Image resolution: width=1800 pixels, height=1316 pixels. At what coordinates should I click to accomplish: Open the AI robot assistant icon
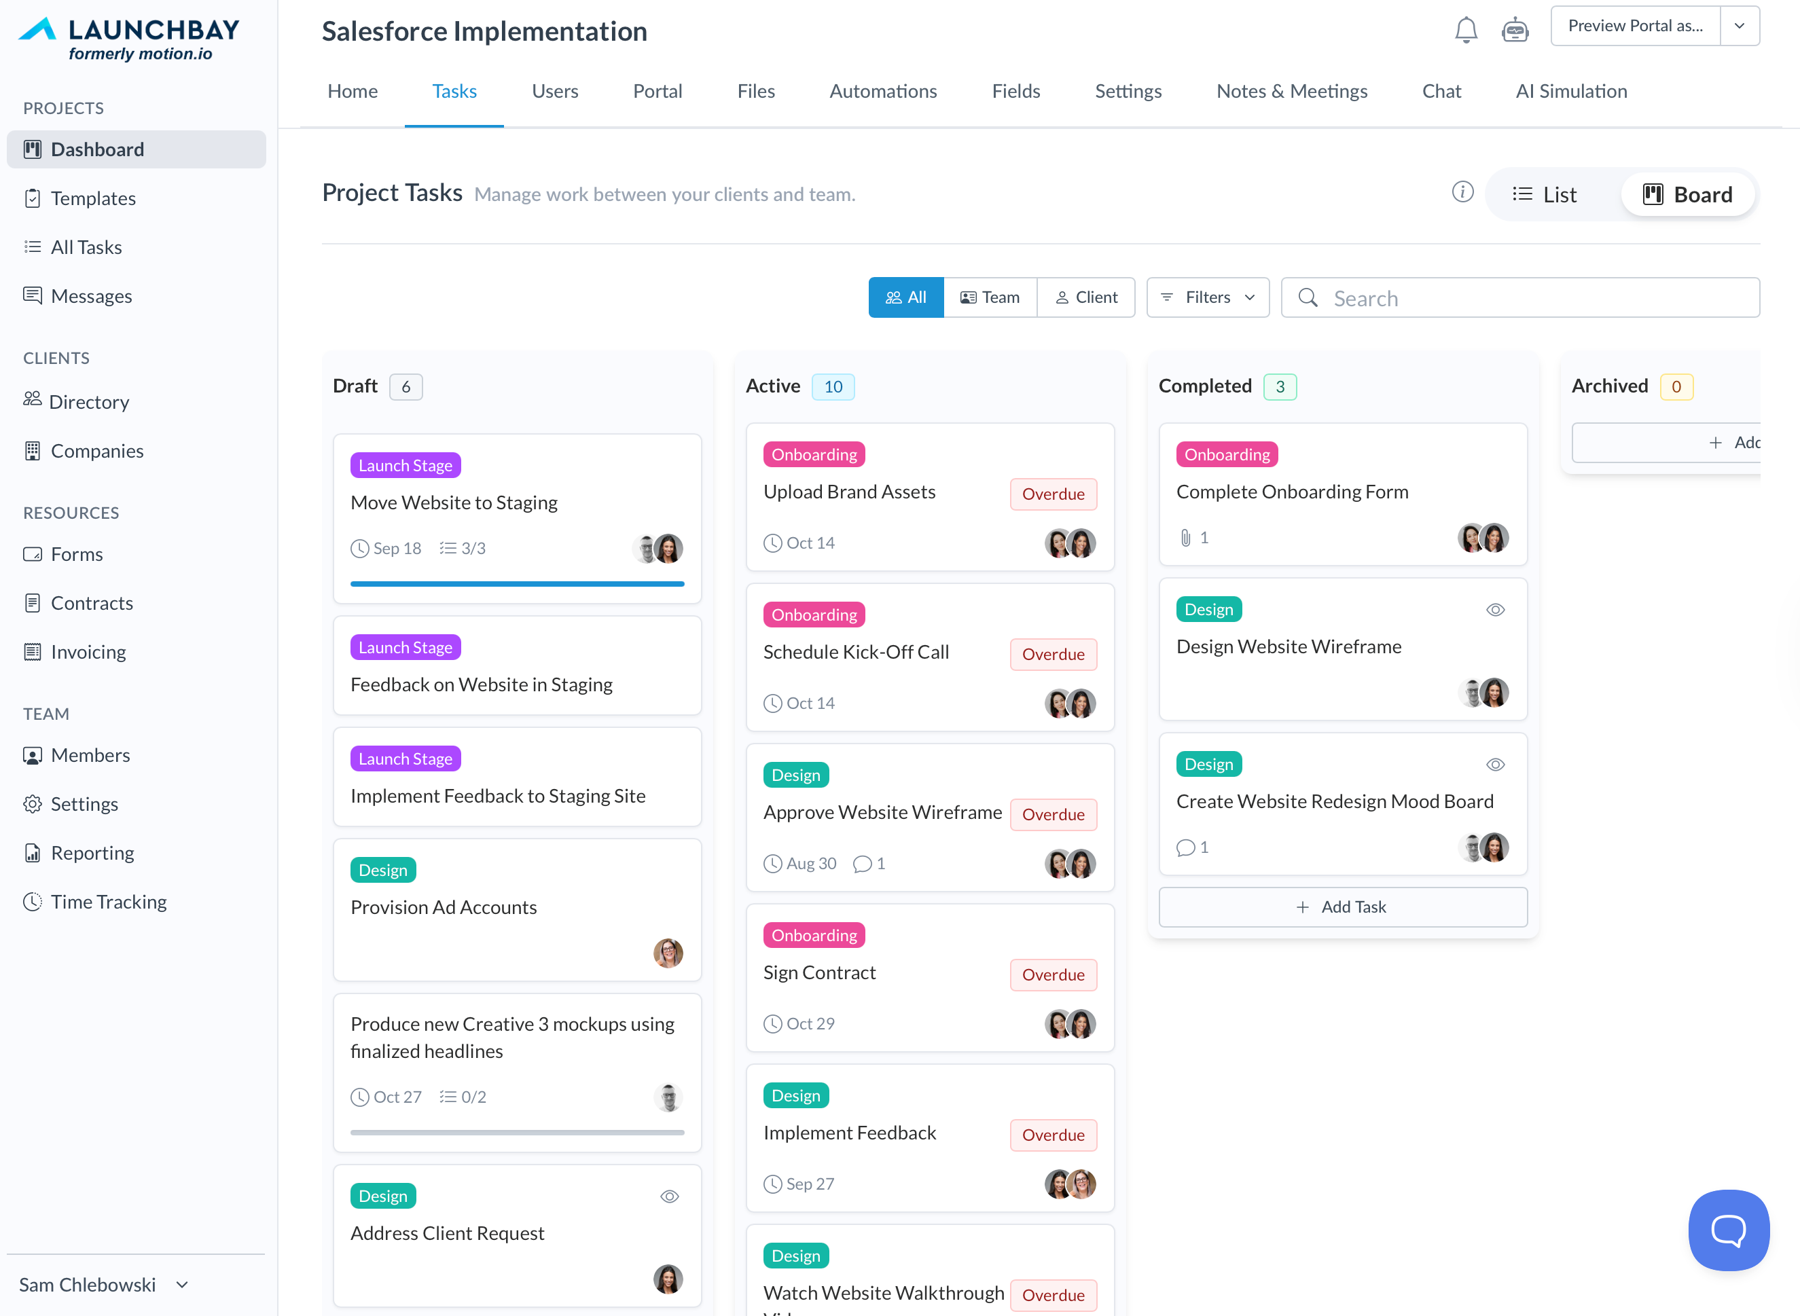pos(1514,31)
